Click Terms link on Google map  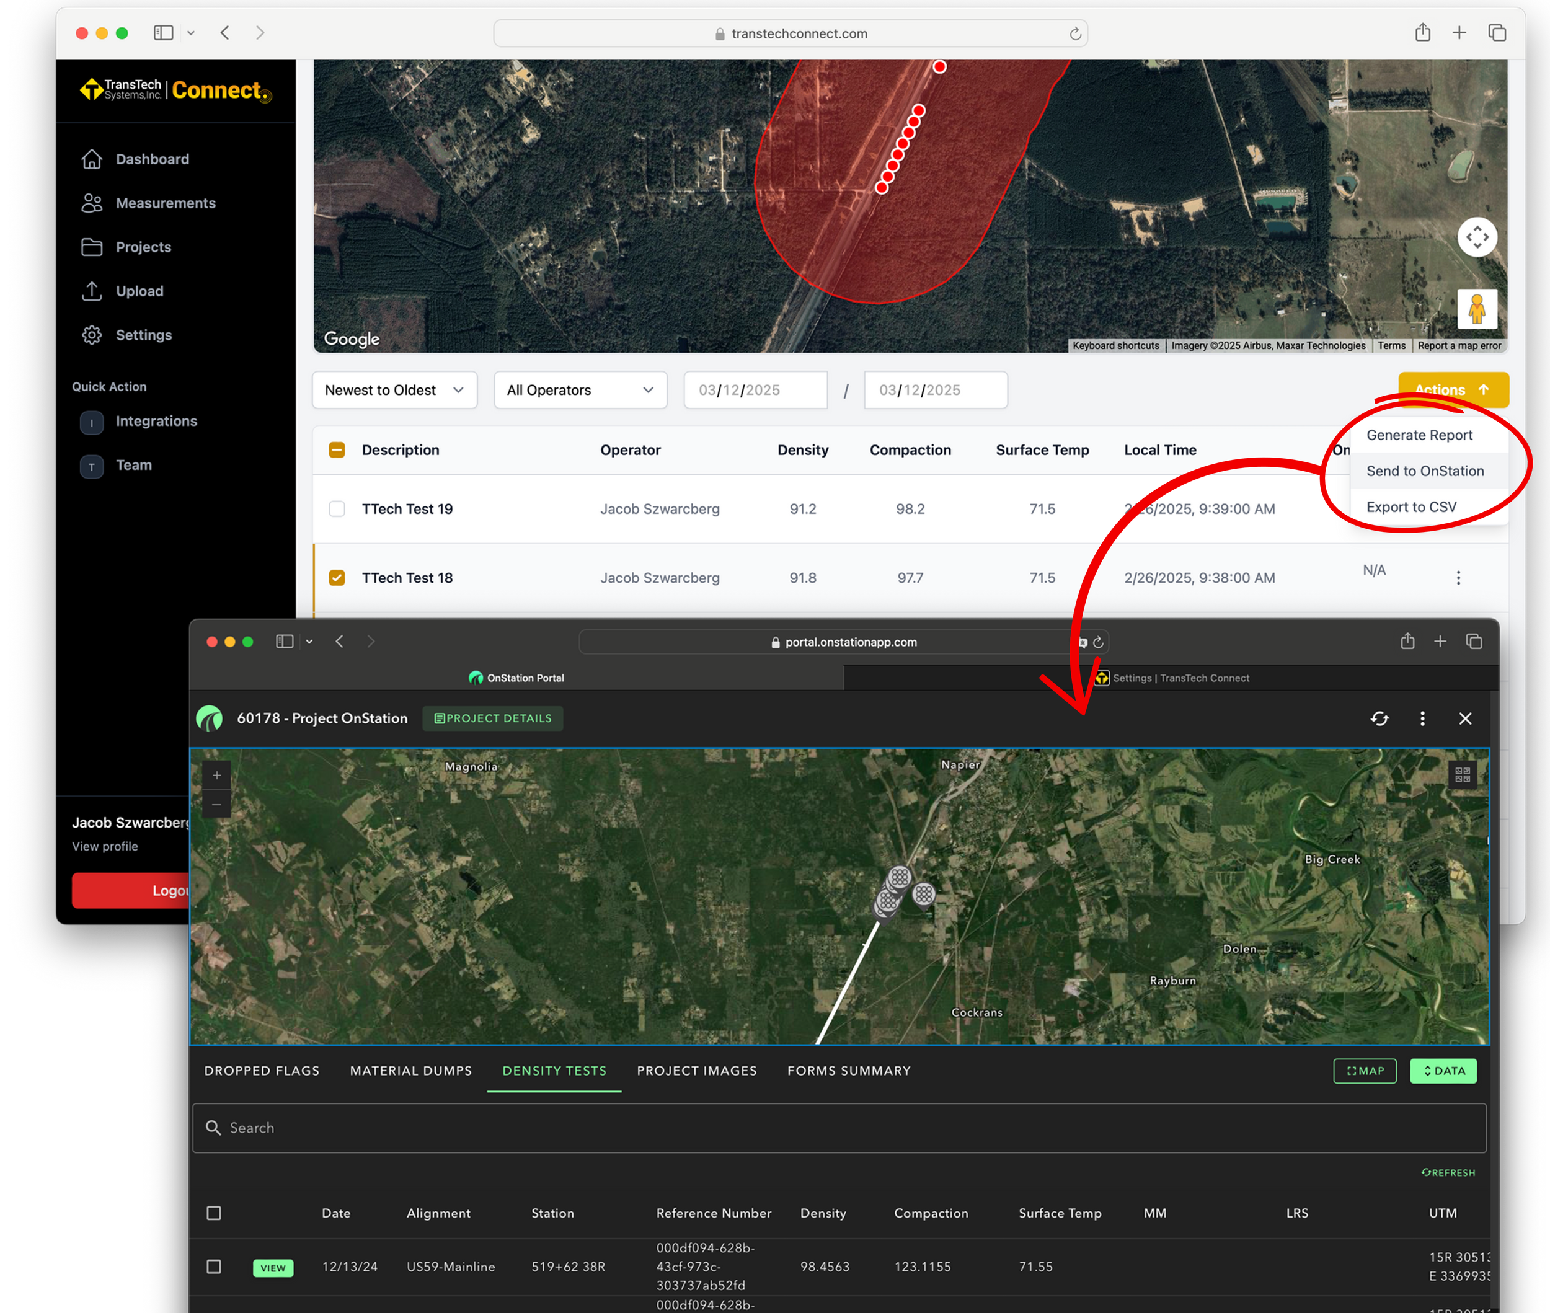click(x=1391, y=345)
